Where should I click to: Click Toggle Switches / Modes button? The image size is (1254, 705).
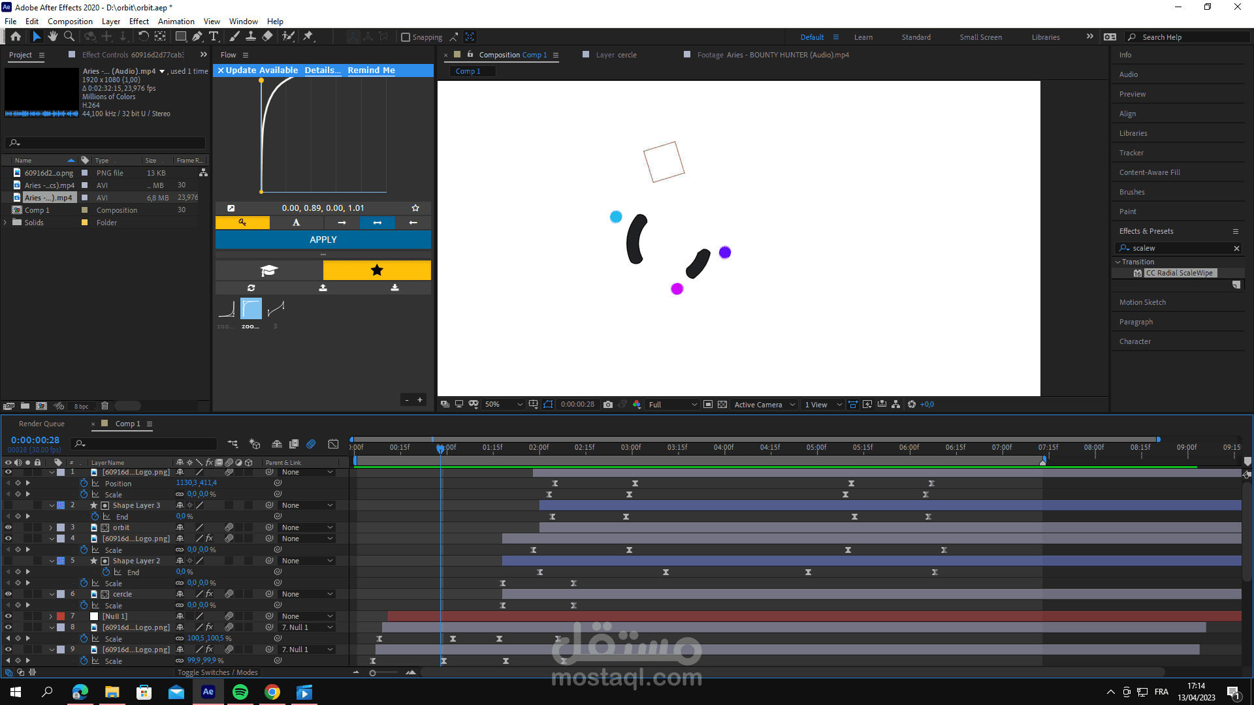click(217, 672)
